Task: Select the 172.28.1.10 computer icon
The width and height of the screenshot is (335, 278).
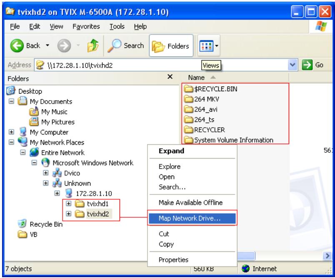Action: [x=69, y=193]
